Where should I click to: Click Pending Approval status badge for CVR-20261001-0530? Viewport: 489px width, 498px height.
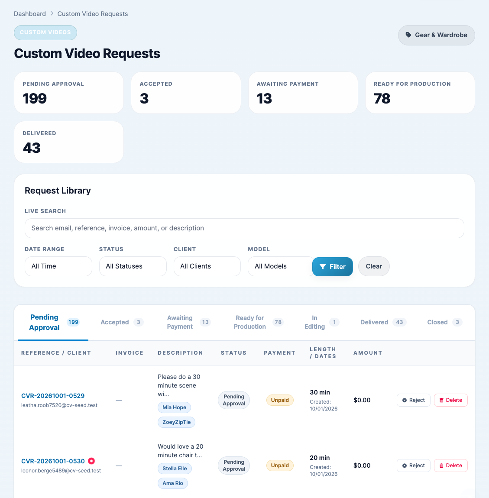(x=234, y=466)
